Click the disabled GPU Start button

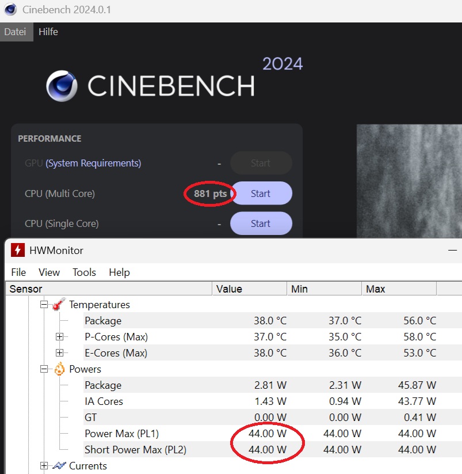[x=261, y=163]
